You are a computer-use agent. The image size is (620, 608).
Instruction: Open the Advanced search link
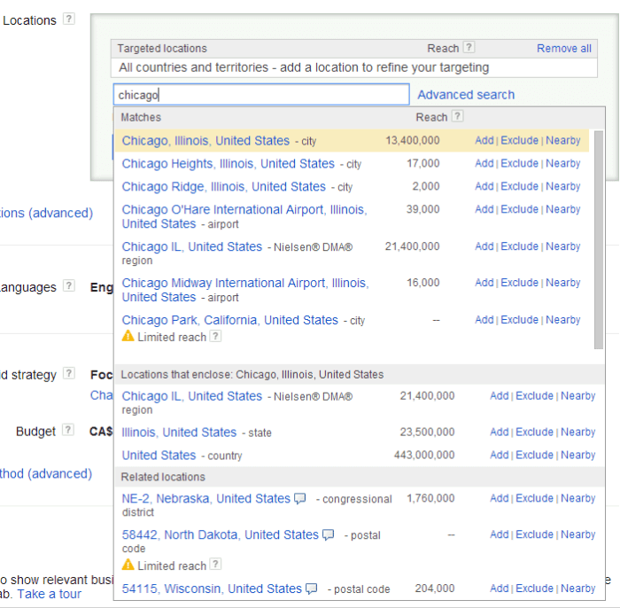(x=466, y=95)
